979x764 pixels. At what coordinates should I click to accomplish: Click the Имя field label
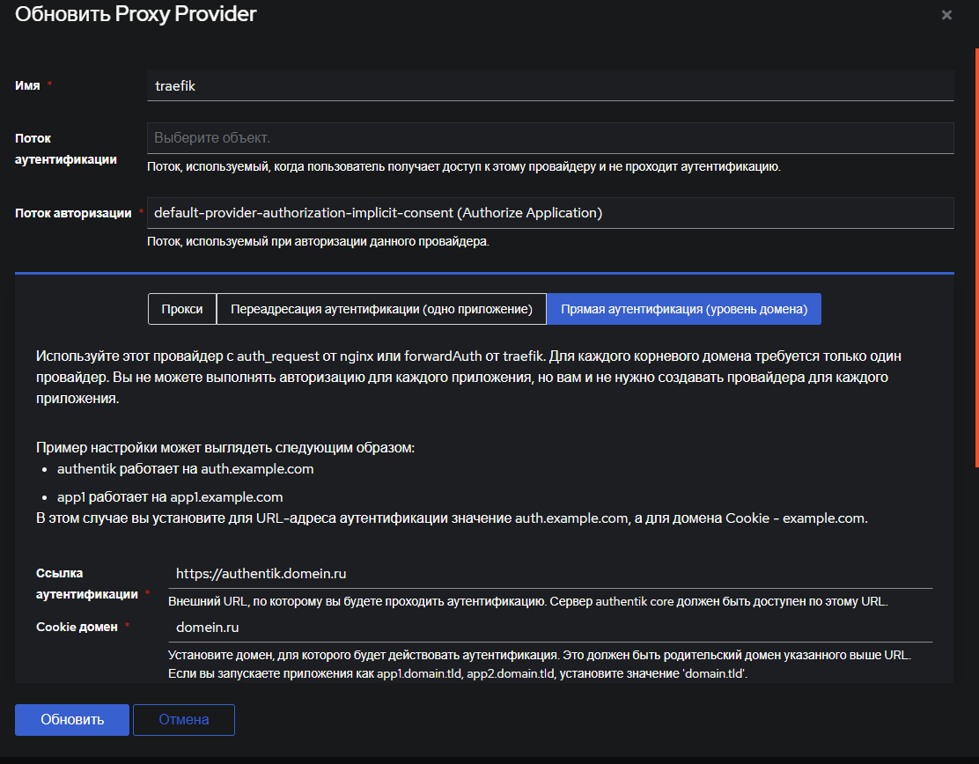28,84
